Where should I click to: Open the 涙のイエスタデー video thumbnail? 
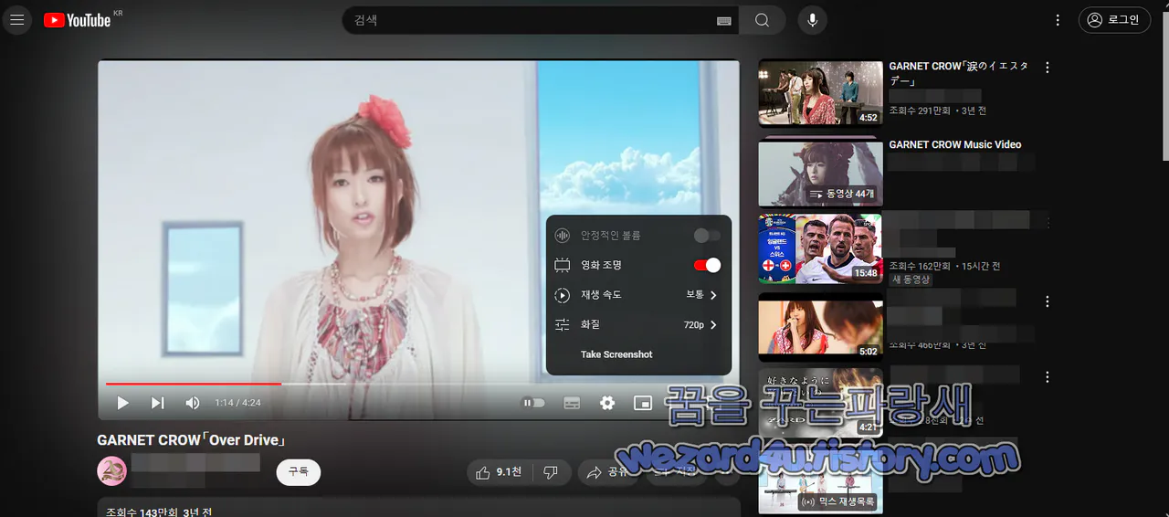pyautogui.click(x=820, y=92)
